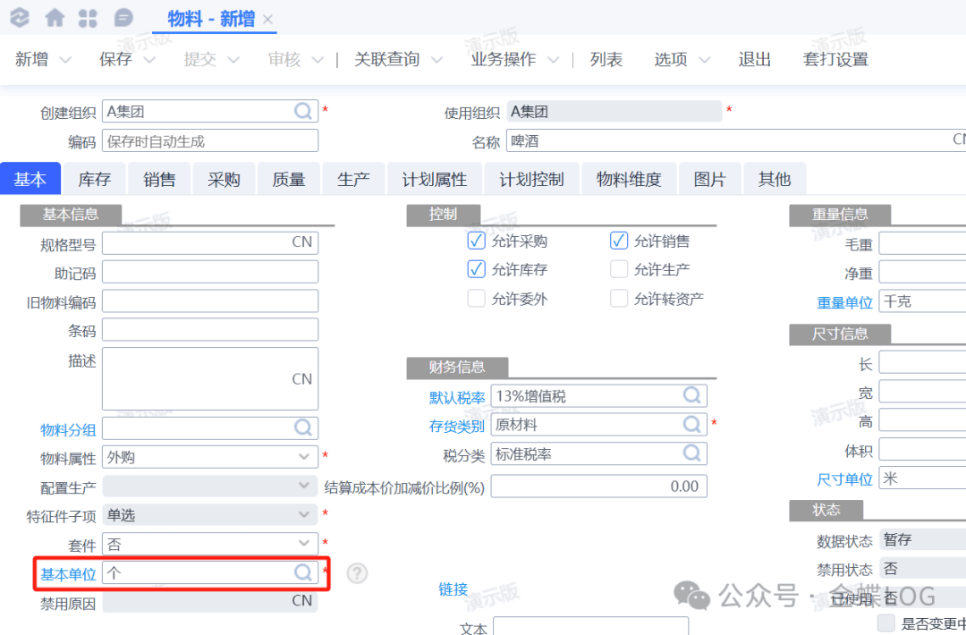Image resolution: width=966 pixels, height=635 pixels.
Task: Close the 物料 - 新增 tab
Action: 267,20
